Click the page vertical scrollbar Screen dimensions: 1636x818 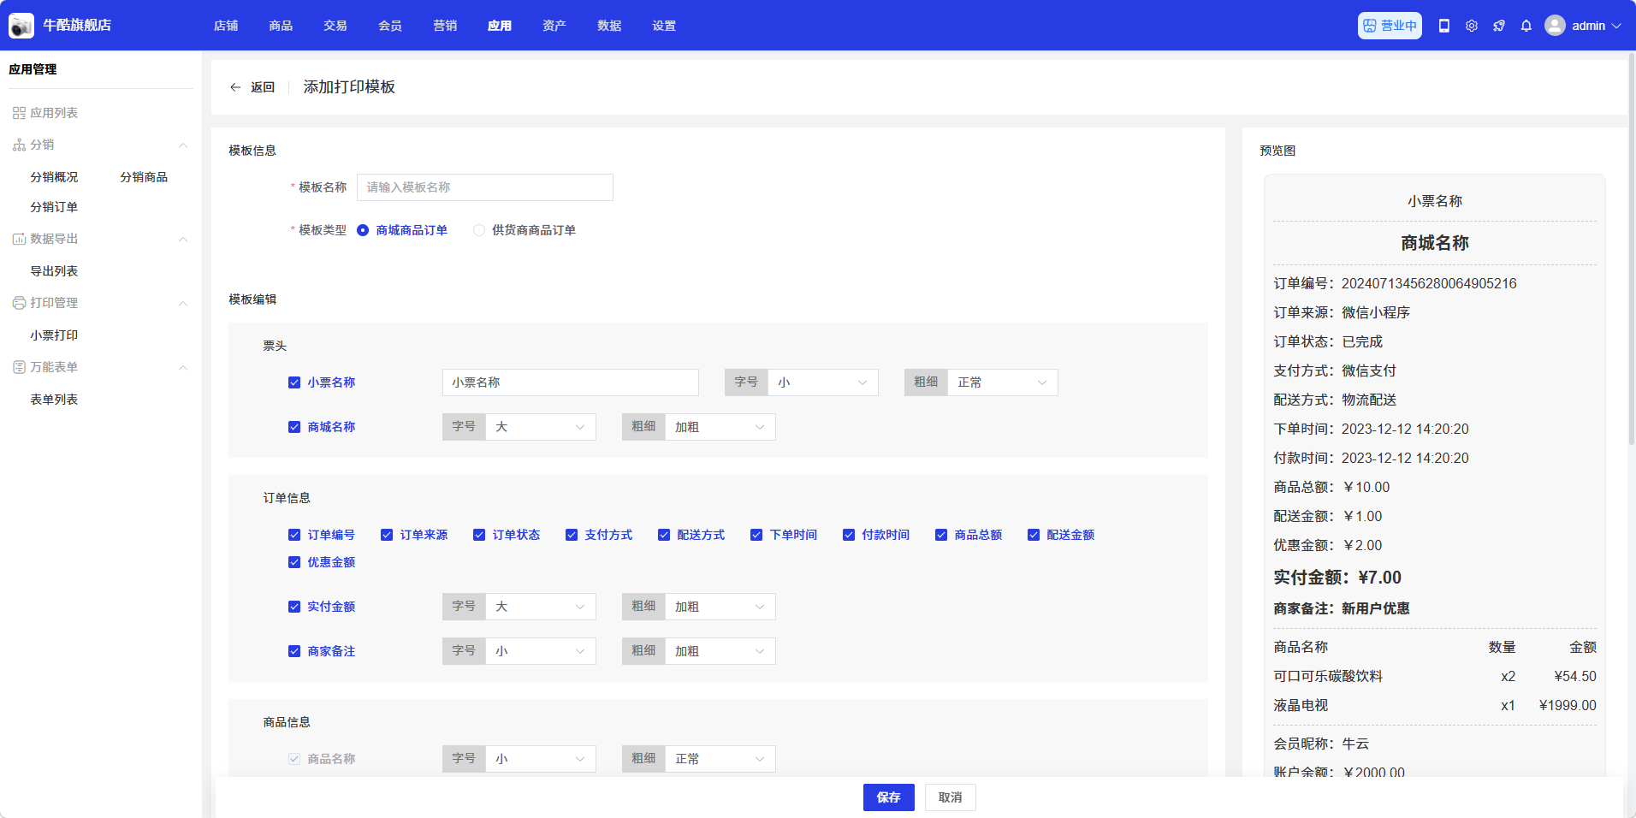tap(1631, 257)
